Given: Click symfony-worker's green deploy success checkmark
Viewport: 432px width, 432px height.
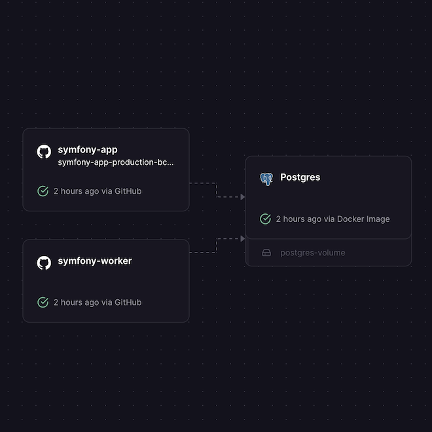Looking at the screenshot, I should 43,302.
